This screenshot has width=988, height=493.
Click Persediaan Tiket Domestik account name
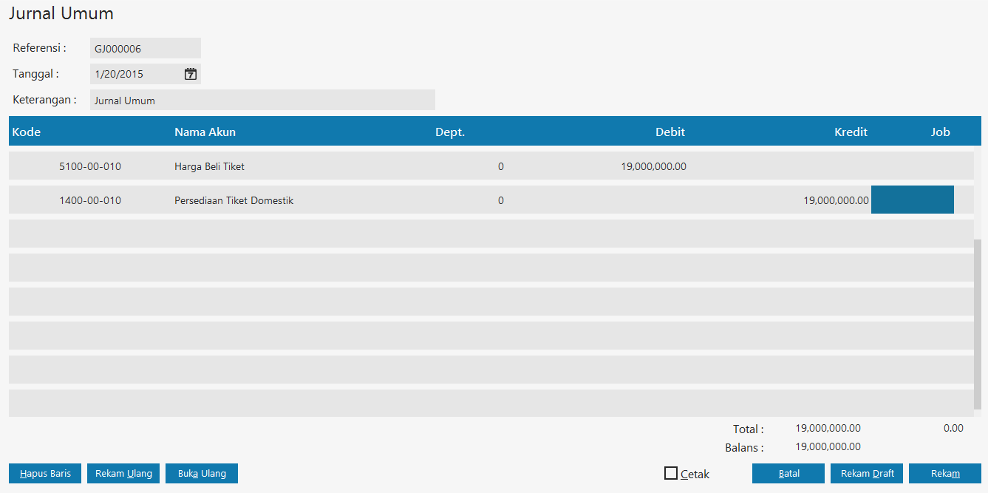coord(234,201)
